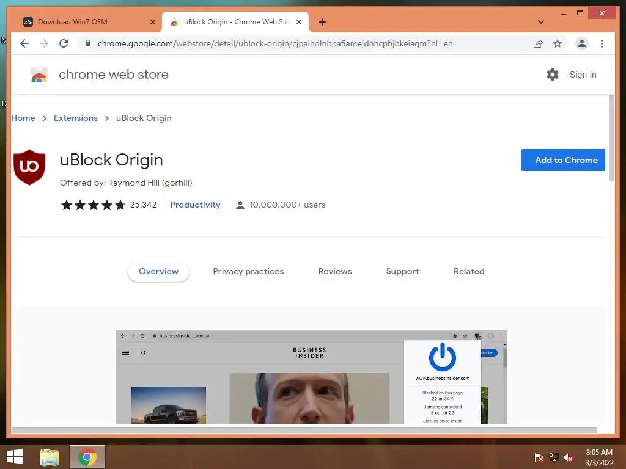Share this page using the share icon
The height and width of the screenshot is (469, 626).
pos(538,43)
